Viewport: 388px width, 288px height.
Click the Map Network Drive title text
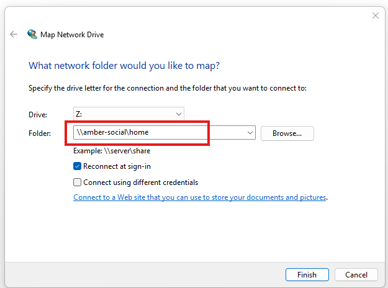tap(72, 35)
